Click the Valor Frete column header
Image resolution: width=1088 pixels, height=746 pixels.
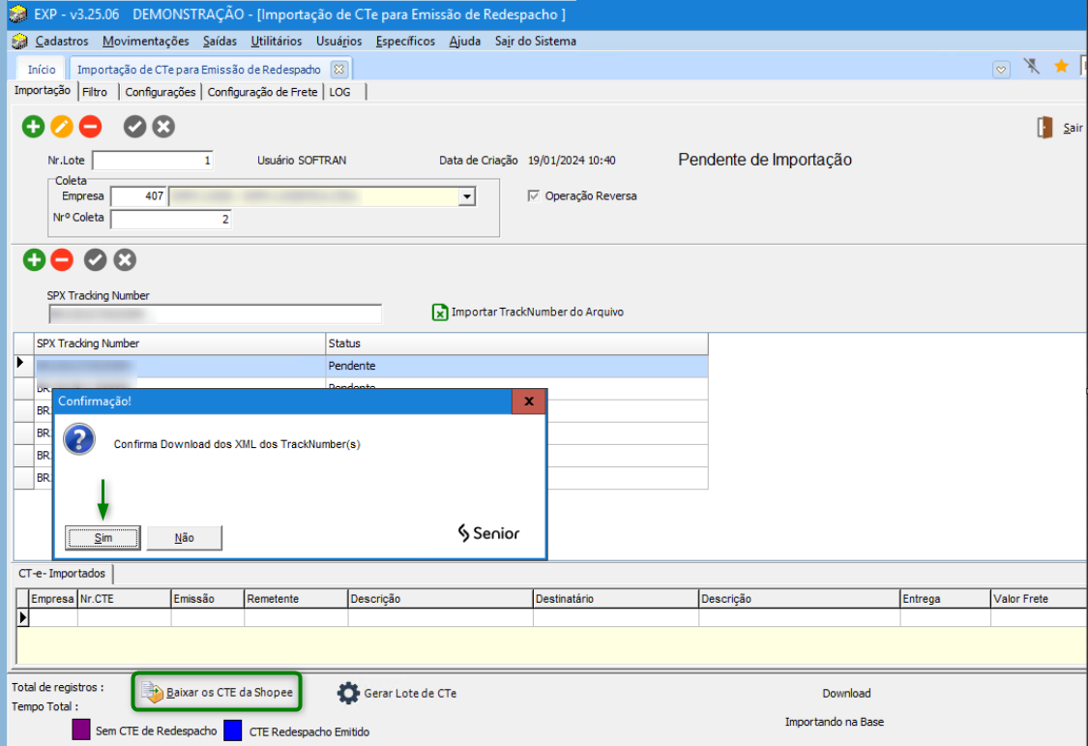click(1039, 599)
